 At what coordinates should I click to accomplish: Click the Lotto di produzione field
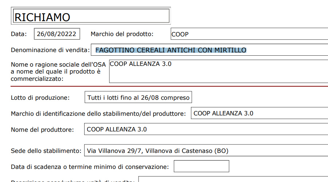coord(138,98)
